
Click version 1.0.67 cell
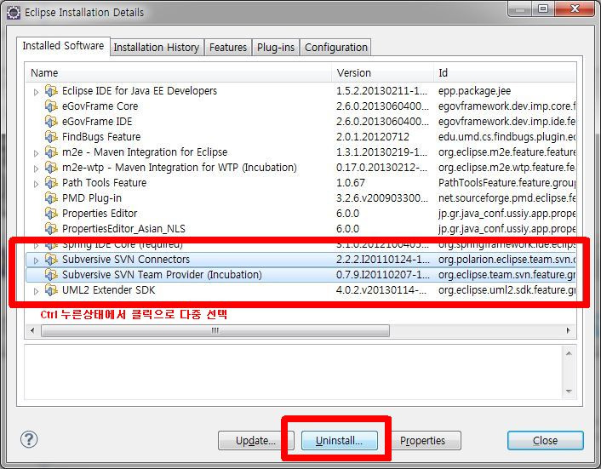351,183
